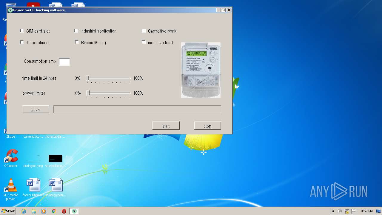Click the start button
382x215 pixels.
166,126
